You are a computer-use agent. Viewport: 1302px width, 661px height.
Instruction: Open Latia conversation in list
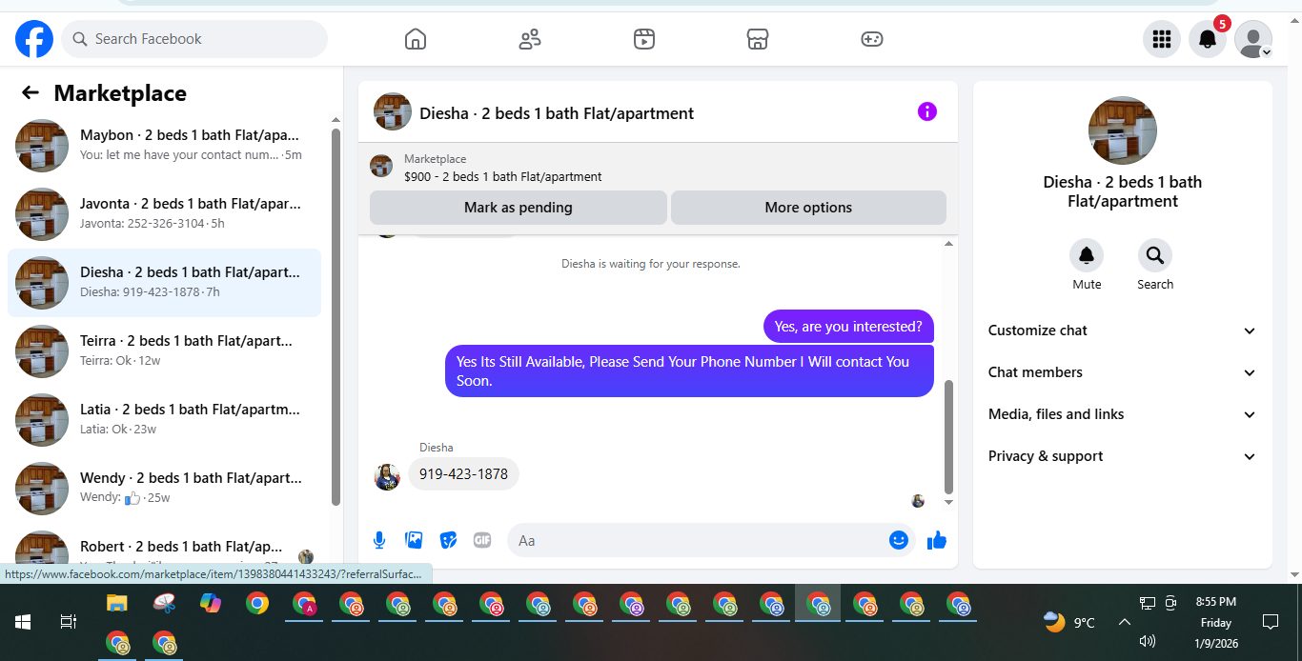164,420
